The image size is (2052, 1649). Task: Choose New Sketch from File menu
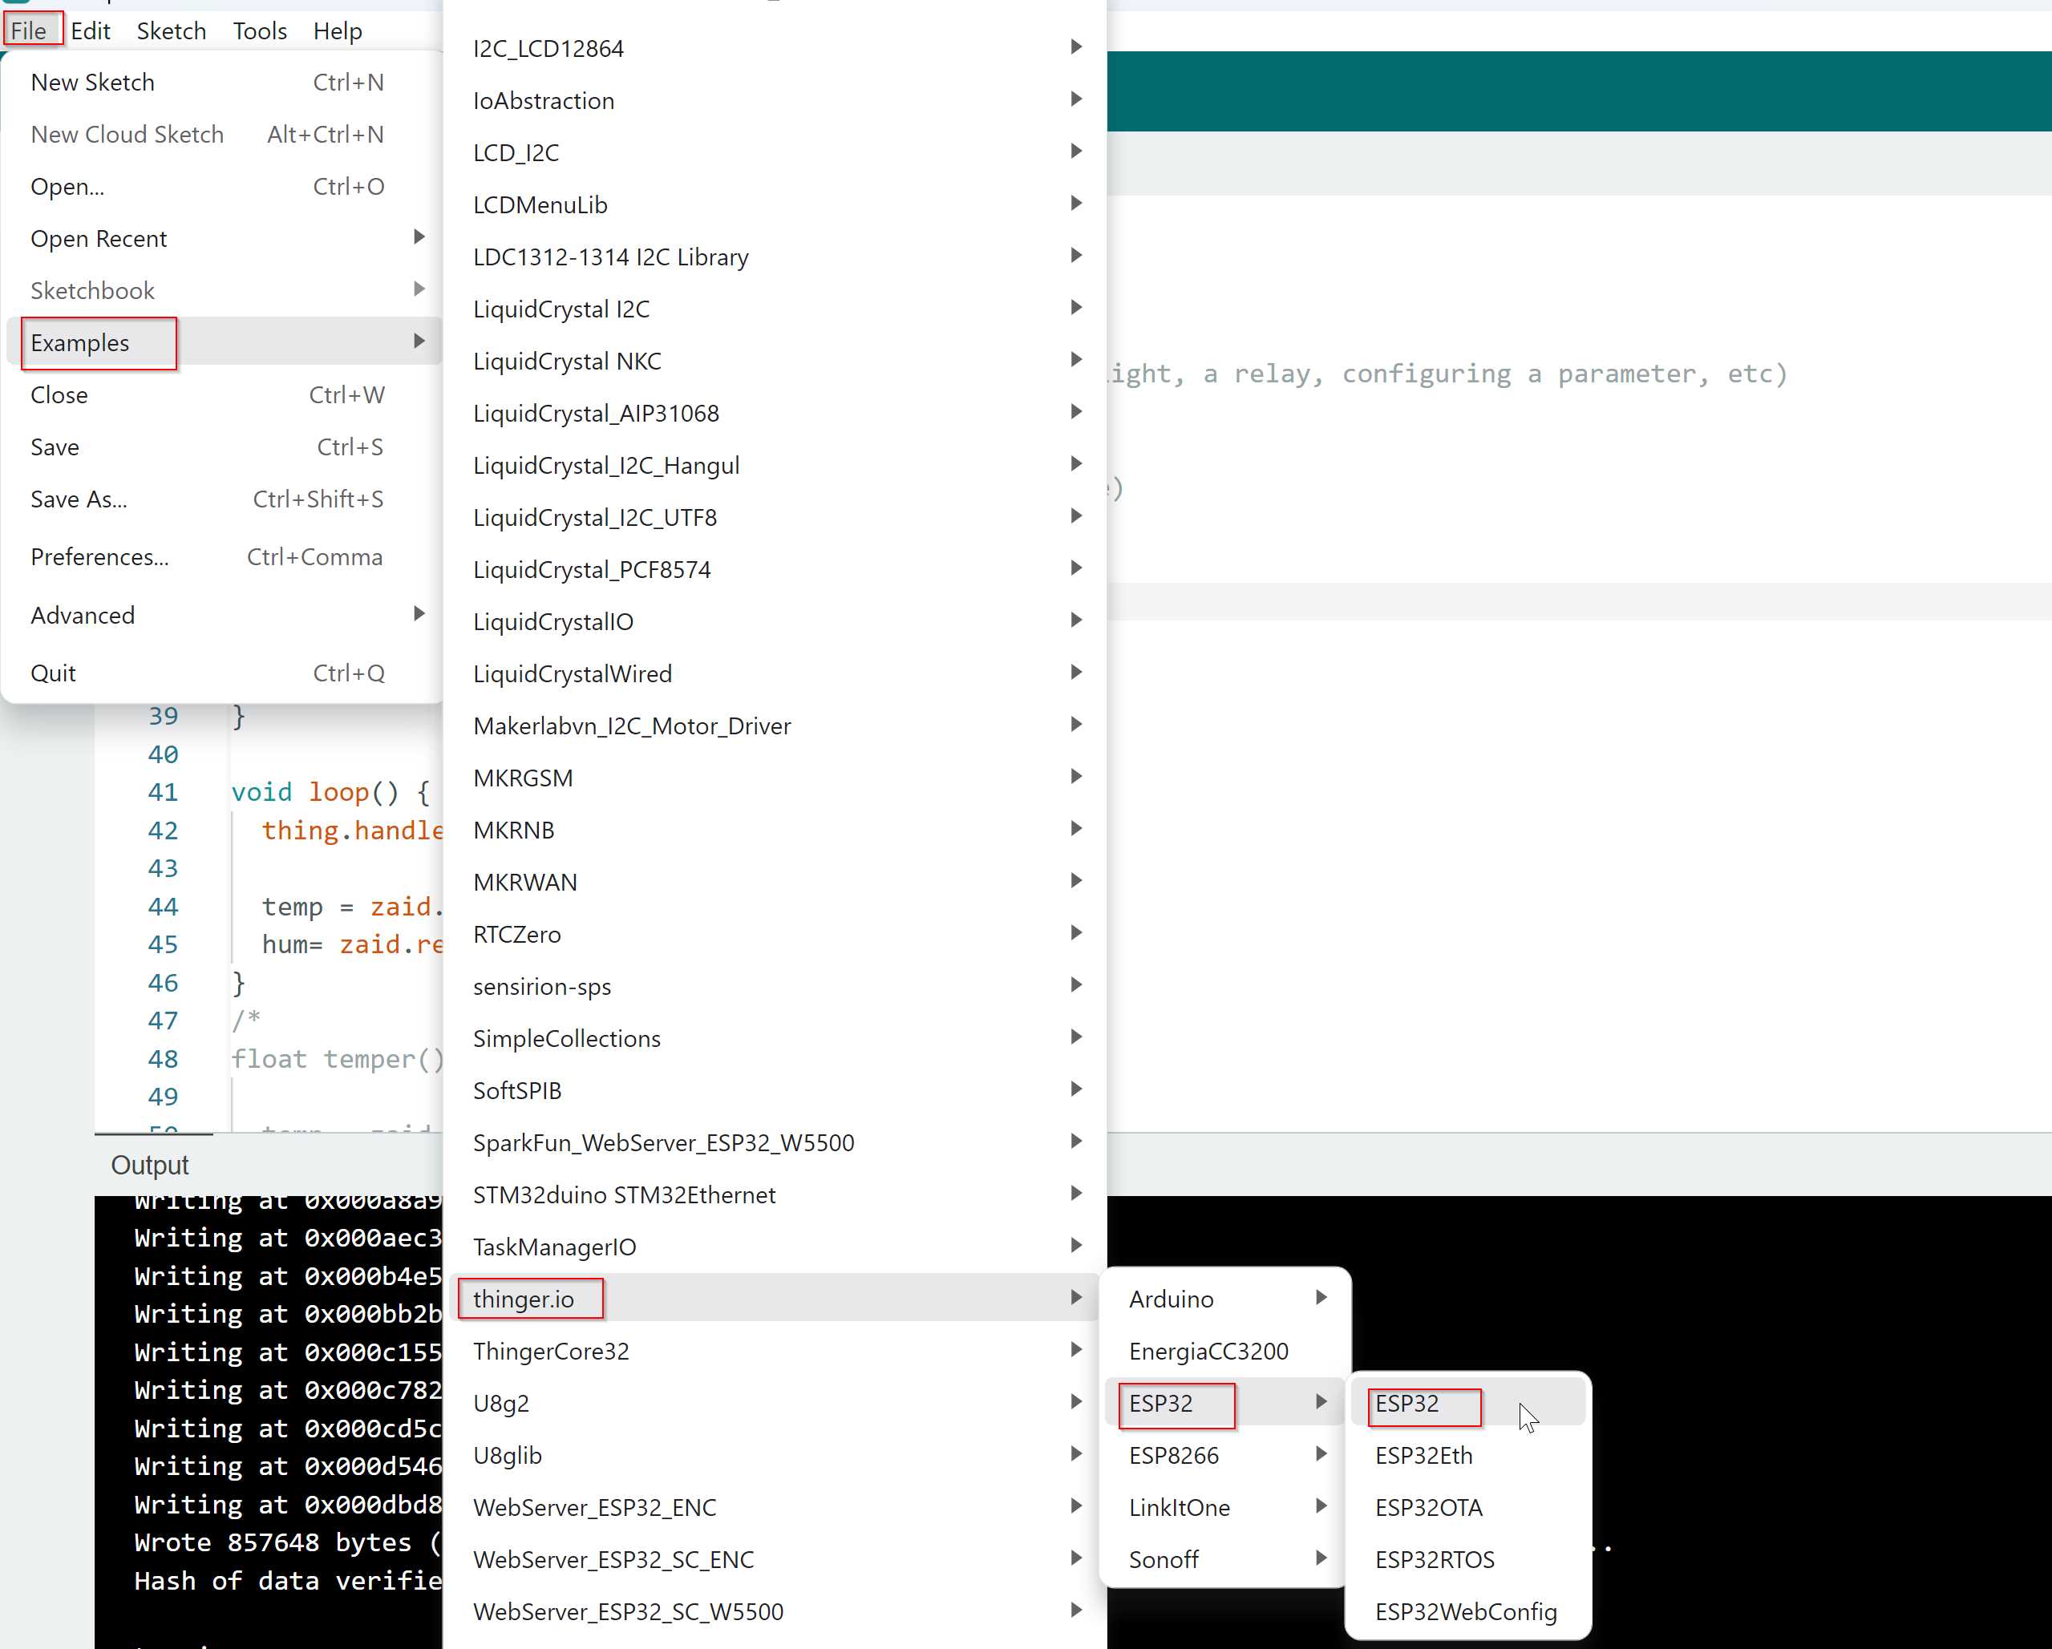[x=224, y=82]
